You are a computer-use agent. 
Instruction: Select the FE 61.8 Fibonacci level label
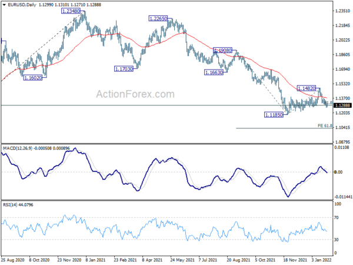coord(325,125)
